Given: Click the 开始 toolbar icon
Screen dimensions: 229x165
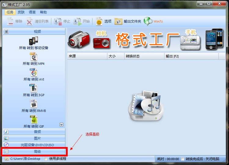Looking at the screenshot, I should click(x=78, y=22).
